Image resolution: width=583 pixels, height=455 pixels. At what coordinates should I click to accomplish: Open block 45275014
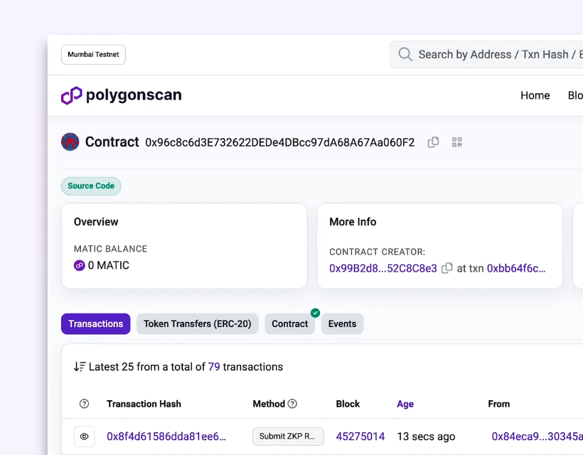point(360,437)
